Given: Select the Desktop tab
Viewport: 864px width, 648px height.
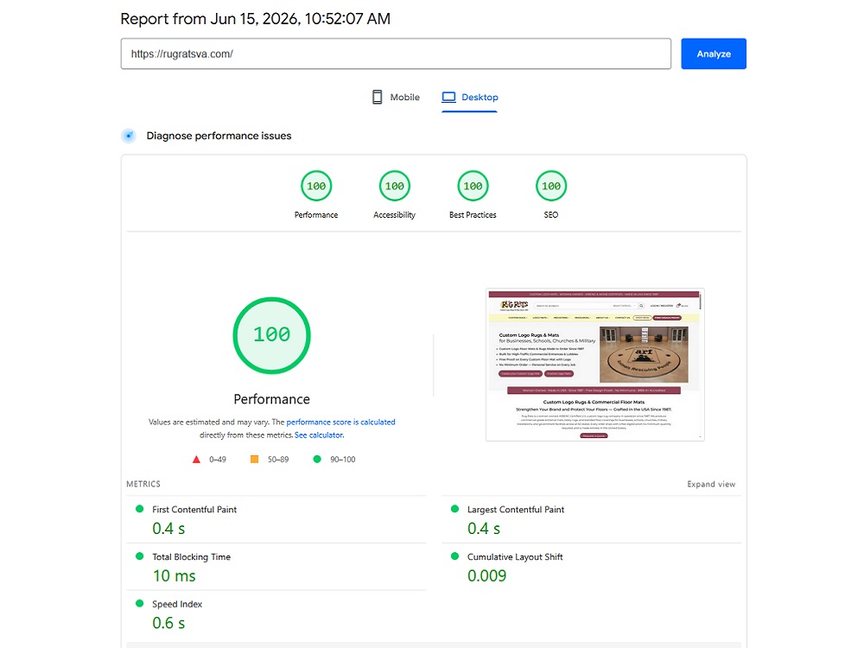Looking at the screenshot, I should 469,97.
